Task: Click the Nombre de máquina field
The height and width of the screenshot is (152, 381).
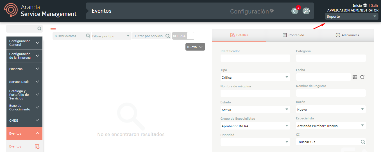Action: (255, 93)
